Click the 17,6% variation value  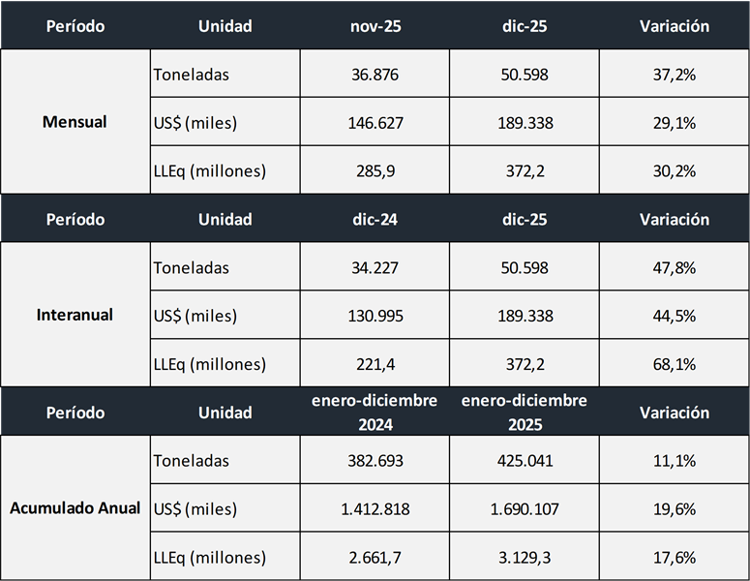click(674, 558)
